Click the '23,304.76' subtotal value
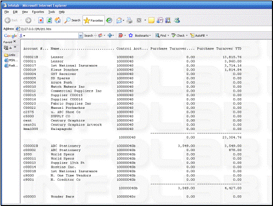This screenshot has width=273, height=206. pyautogui.click(x=232, y=138)
